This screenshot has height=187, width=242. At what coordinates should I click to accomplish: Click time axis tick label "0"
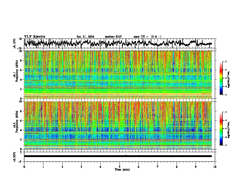pyautogui.click(x=24, y=167)
